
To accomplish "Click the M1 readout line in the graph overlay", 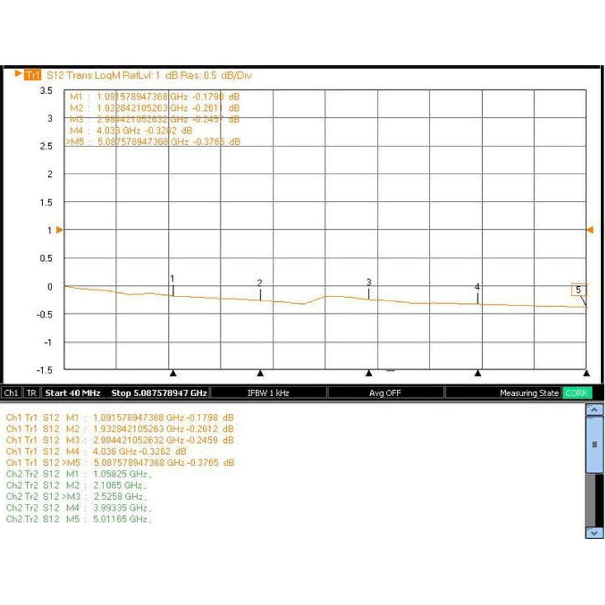I will tap(155, 96).
